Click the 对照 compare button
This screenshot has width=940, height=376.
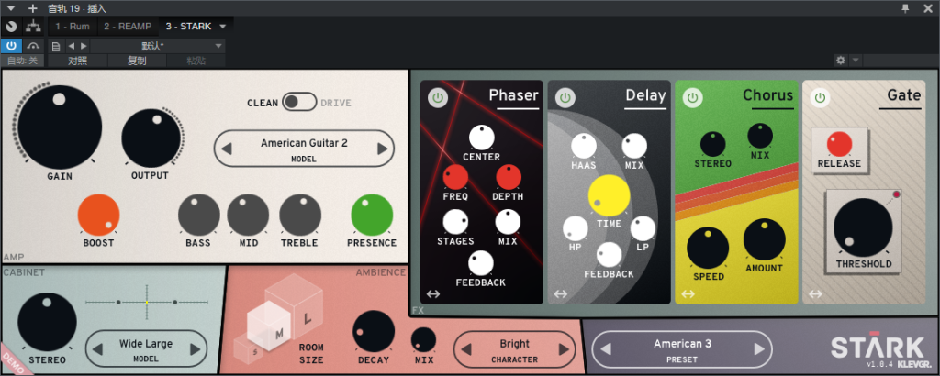(x=78, y=61)
